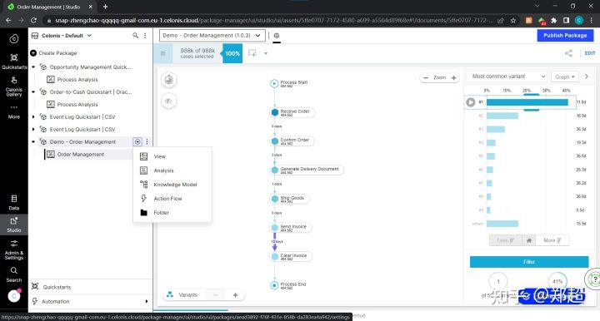Open the selection list hamburger icon
This screenshot has height=321, width=600.
tap(163, 53)
